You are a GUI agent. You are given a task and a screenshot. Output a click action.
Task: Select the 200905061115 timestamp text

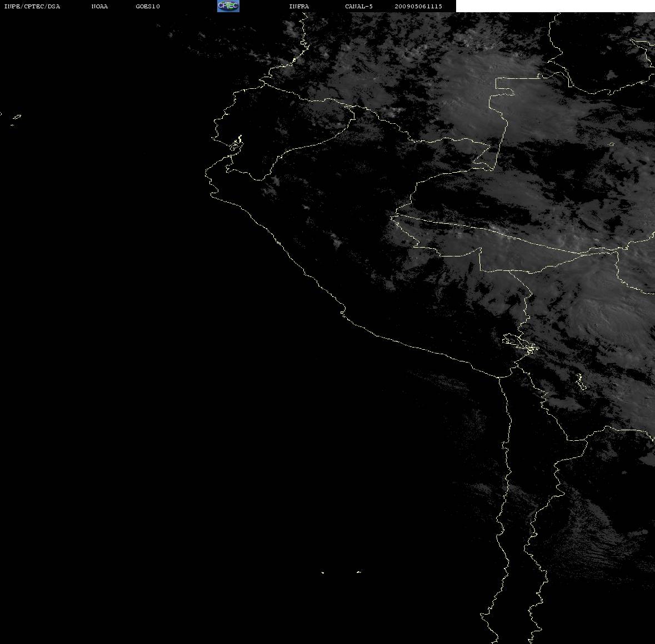click(x=418, y=6)
